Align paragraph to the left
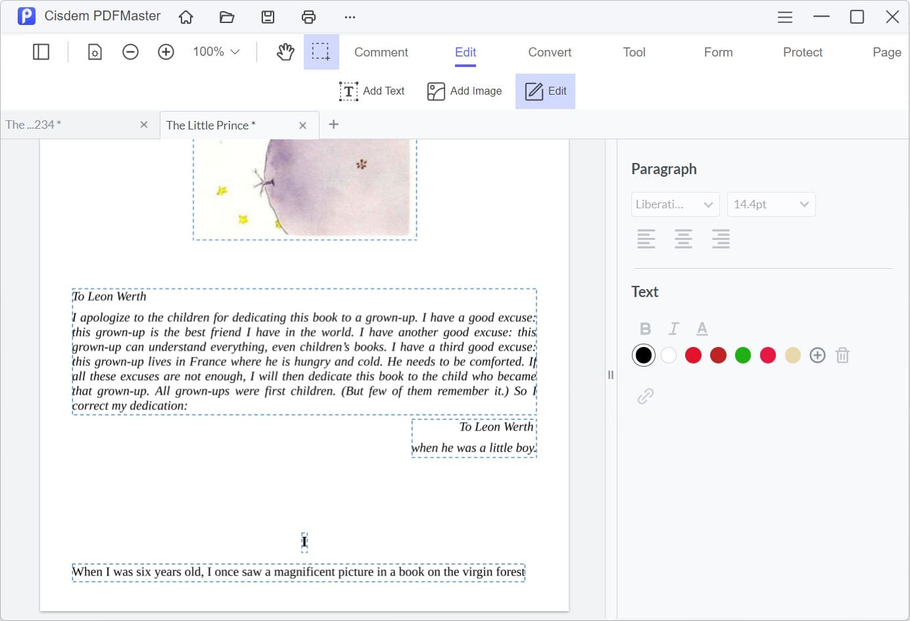Viewport: 910px width, 621px height. 646,239
